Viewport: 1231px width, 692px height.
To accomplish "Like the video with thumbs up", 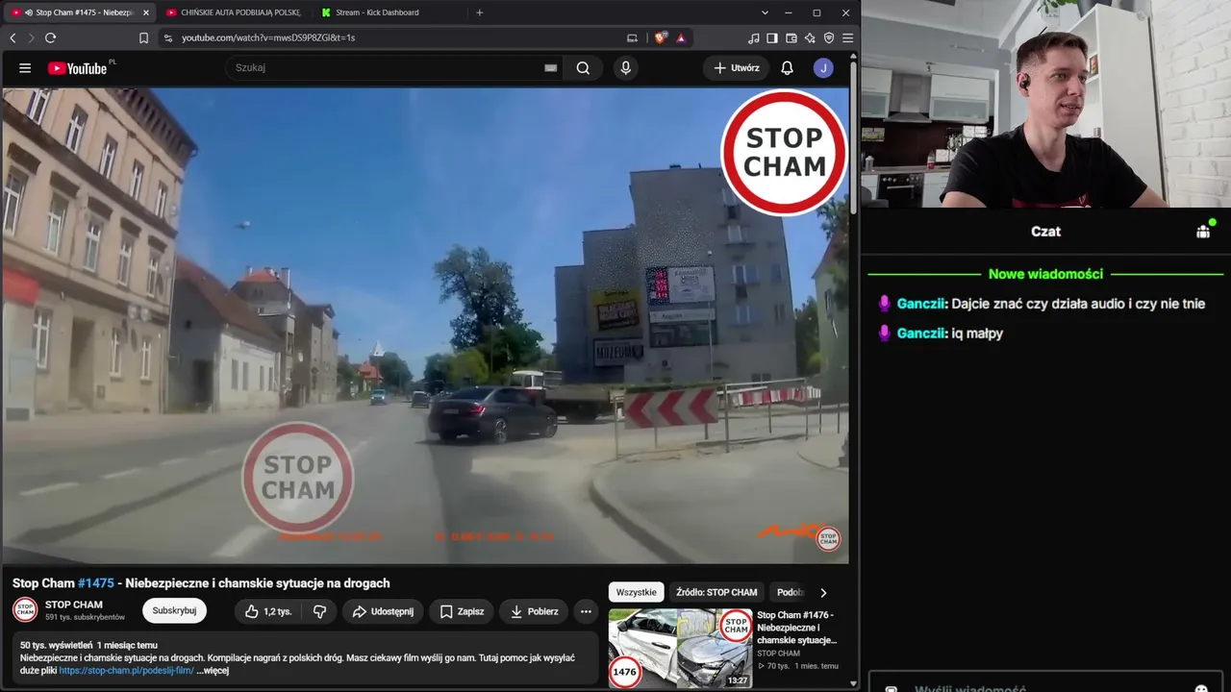I will pyautogui.click(x=267, y=611).
